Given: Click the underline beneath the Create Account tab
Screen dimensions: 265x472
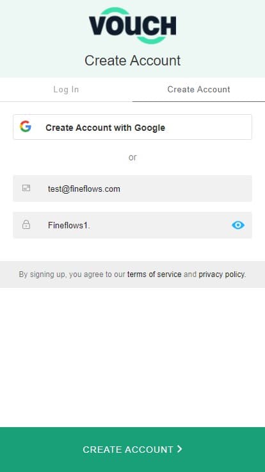Looking at the screenshot, I should click(x=198, y=101).
